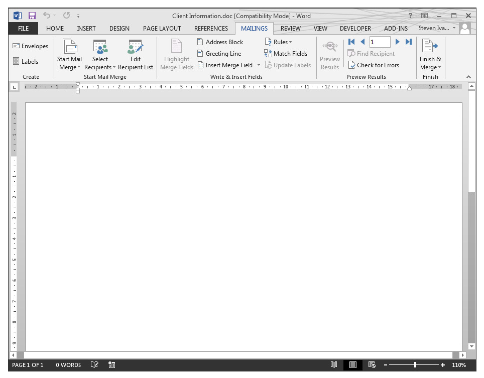Go to the first record
Viewport: 484px width, 378px height.
351,42
